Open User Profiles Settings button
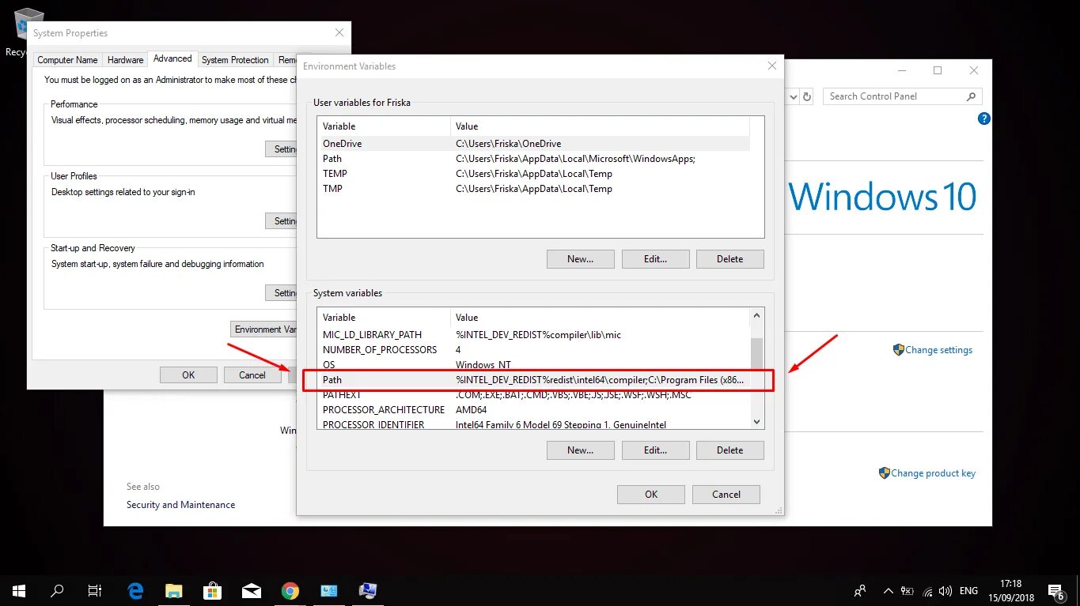 [281, 221]
